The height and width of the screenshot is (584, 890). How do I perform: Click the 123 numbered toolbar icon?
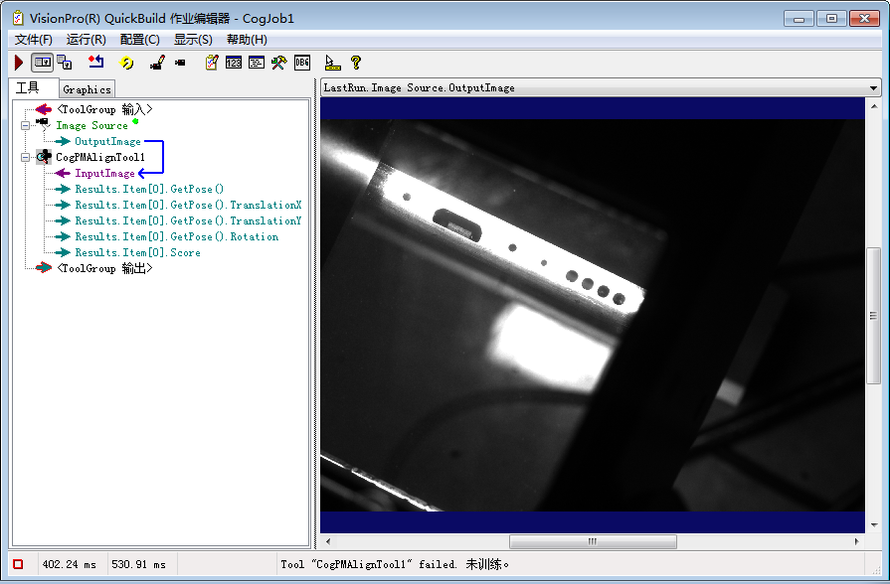pyautogui.click(x=234, y=63)
